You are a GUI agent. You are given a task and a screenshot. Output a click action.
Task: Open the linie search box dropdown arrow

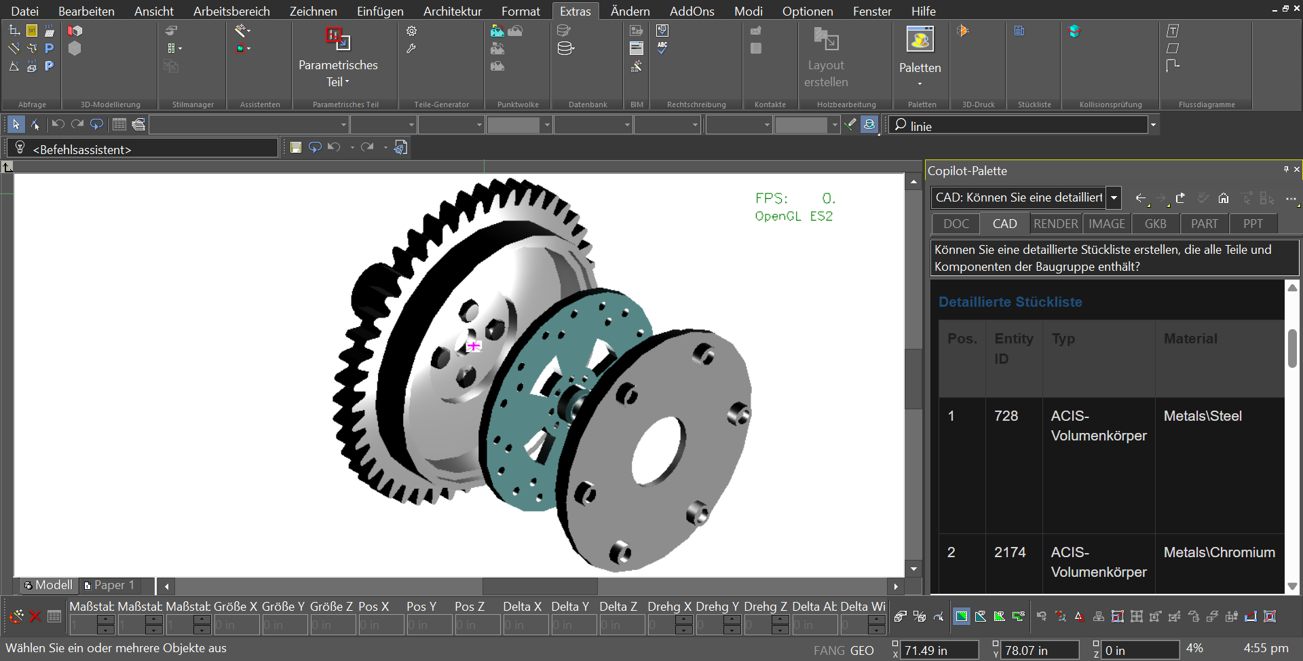click(x=1152, y=125)
